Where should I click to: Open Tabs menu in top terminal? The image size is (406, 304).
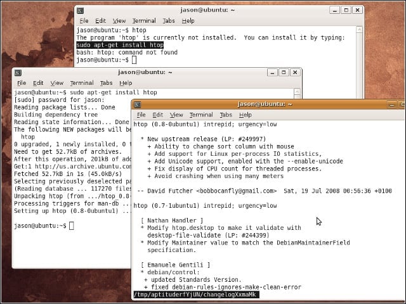[169, 21]
